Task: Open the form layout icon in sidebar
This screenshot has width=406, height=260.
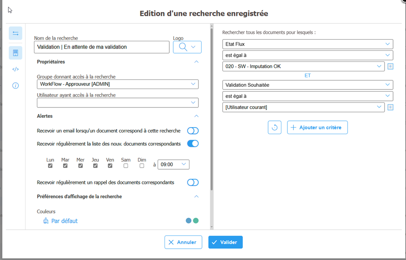Action: 15,53
